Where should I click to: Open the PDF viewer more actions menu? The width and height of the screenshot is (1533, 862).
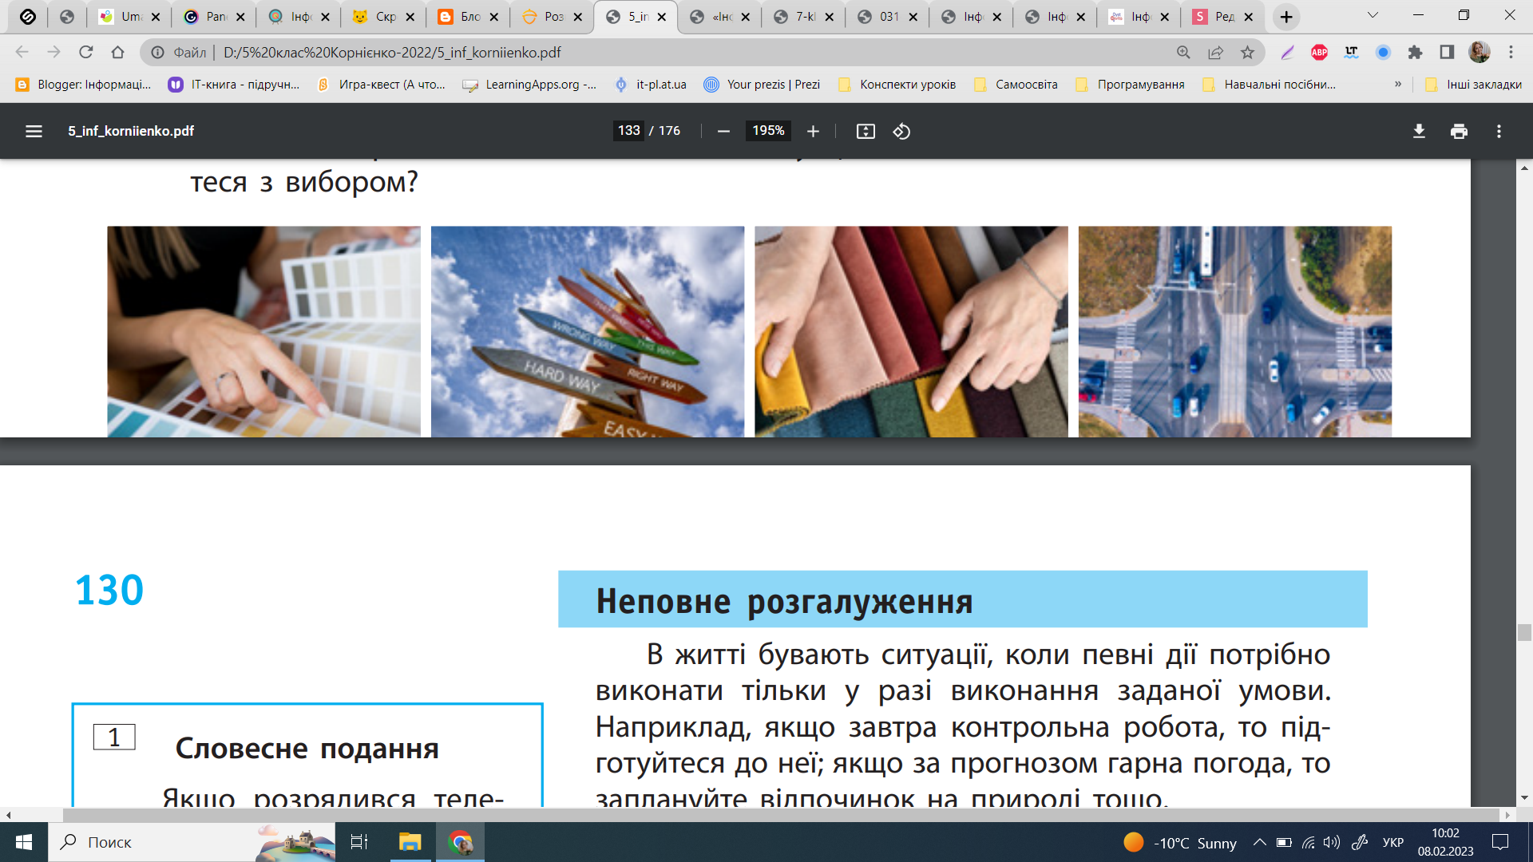tap(1499, 131)
